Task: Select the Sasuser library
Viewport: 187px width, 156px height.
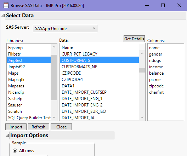Action: (x=29, y=105)
